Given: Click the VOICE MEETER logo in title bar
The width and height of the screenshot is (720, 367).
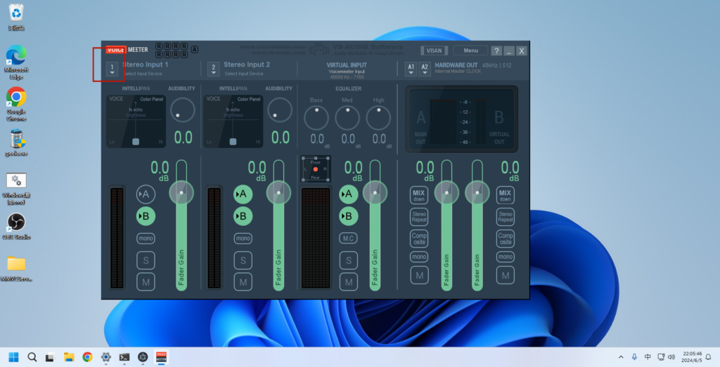Looking at the screenshot, I should pyautogui.click(x=127, y=50).
